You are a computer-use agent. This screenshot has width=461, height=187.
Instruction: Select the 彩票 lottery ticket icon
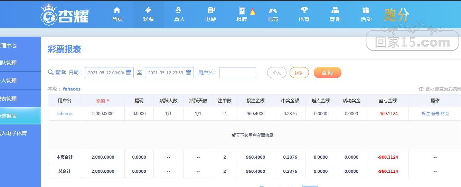pyautogui.click(x=148, y=10)
